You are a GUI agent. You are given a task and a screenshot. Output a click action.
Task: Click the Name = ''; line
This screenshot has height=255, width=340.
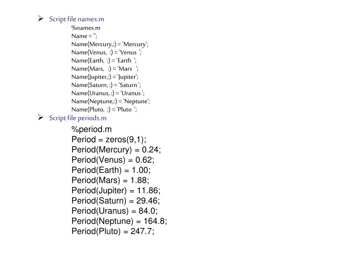point(84,36)
